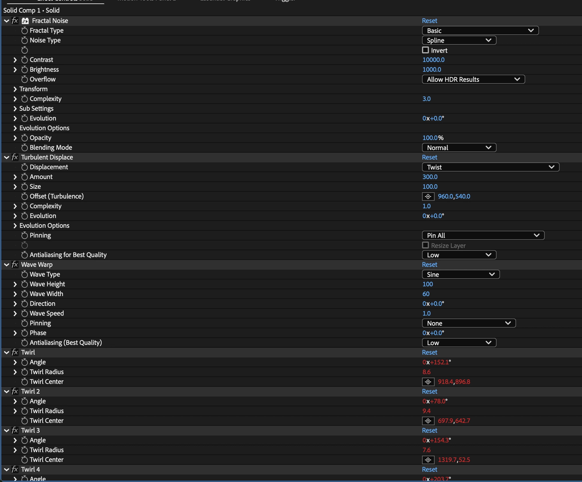Check the Resize Layer checkbox
The width and height of the screenshot is (582, 482).
tap(425, 245)
